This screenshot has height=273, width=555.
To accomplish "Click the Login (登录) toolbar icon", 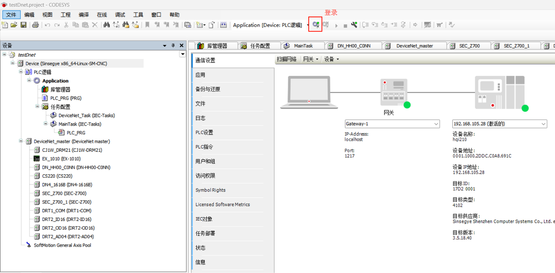I will click(315, 25).
